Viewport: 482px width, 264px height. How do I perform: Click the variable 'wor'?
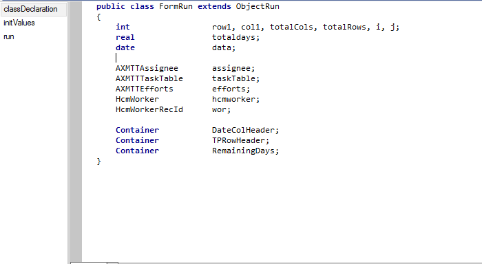click(x=219, y=109)
